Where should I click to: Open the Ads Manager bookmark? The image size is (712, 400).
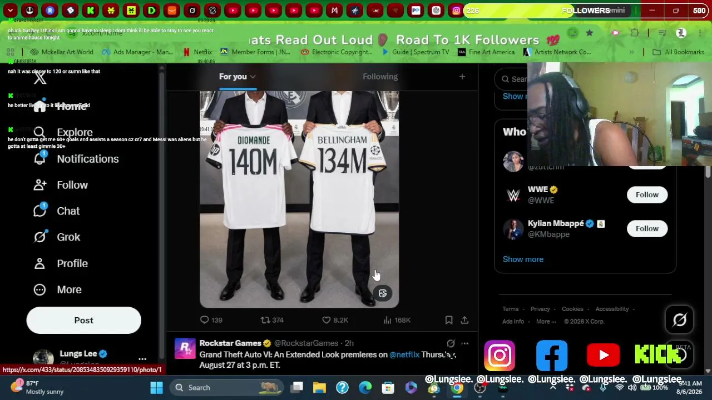(x=137, y=52)
